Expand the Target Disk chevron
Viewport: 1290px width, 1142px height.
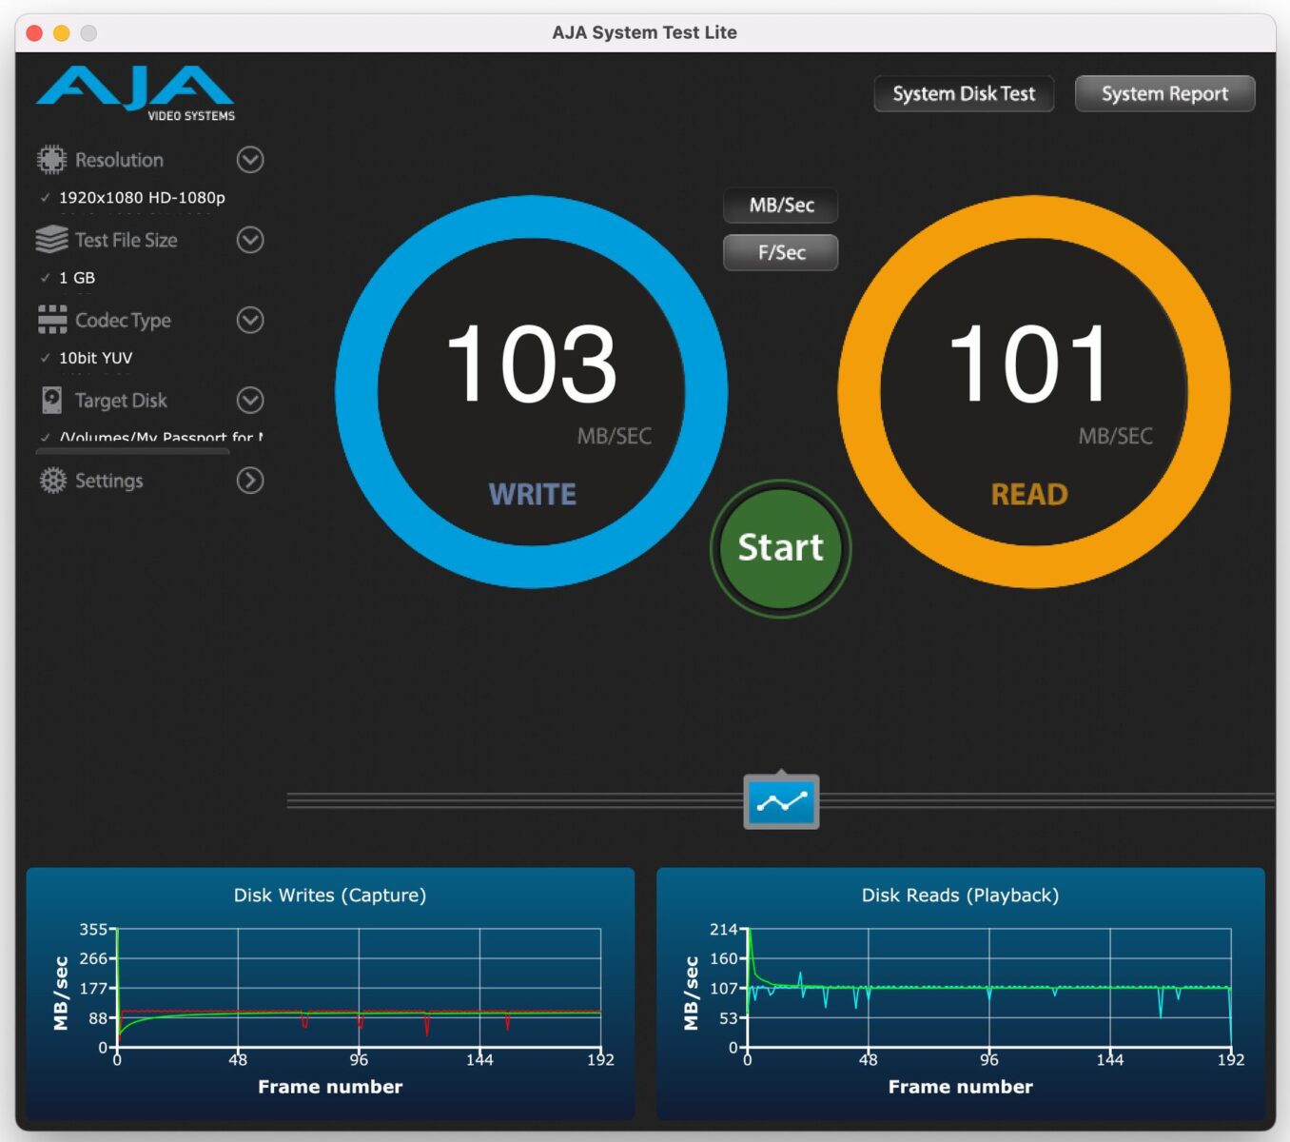coord(250,400)
